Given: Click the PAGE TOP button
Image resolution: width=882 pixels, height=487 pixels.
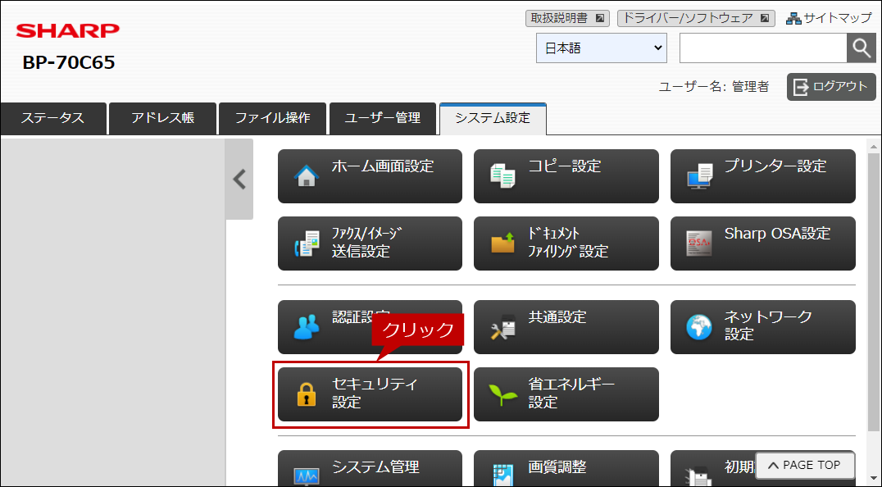Looking at the screenshot, I should click(x=805, y=465).
